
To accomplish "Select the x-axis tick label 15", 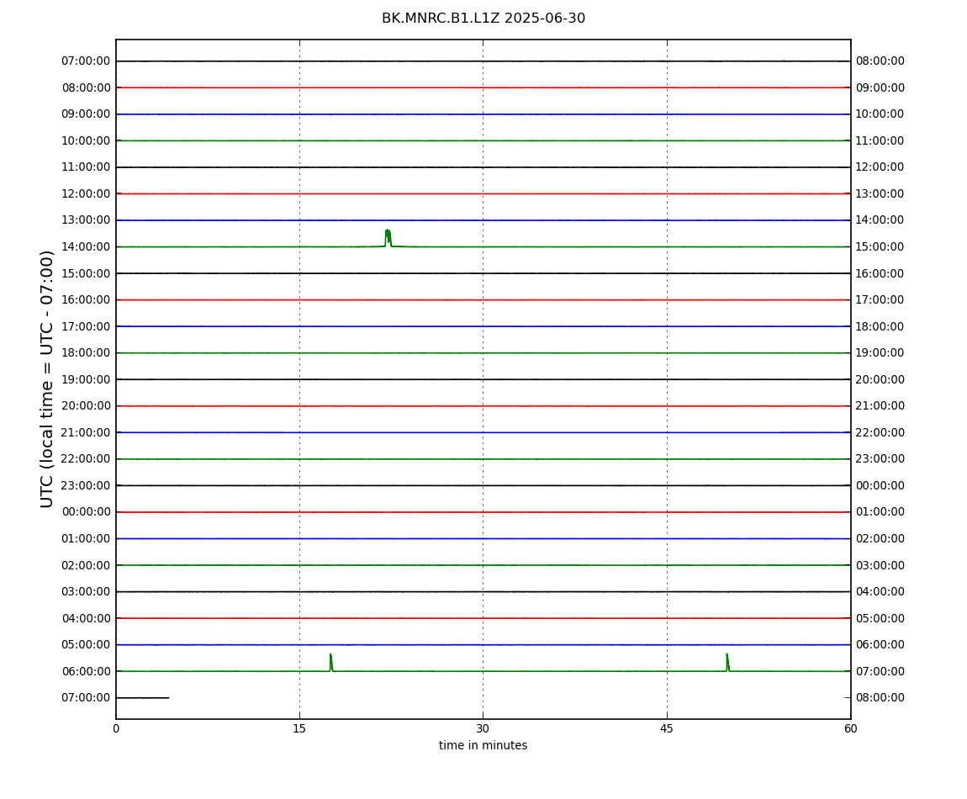I will pos(299,728).
